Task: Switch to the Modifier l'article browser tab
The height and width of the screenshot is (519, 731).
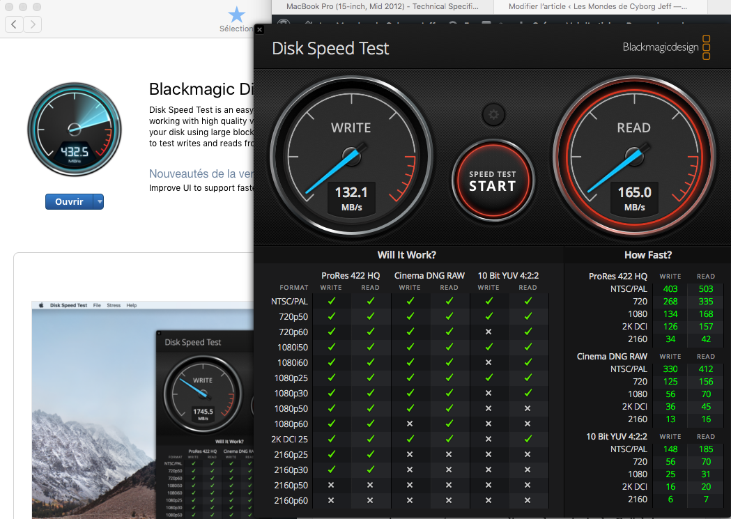Action: tap(598, 6)
